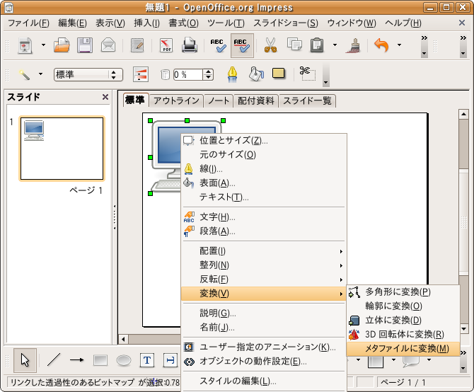Toggle Shadow yellow rectangle icon

click(x=279, y=74)
